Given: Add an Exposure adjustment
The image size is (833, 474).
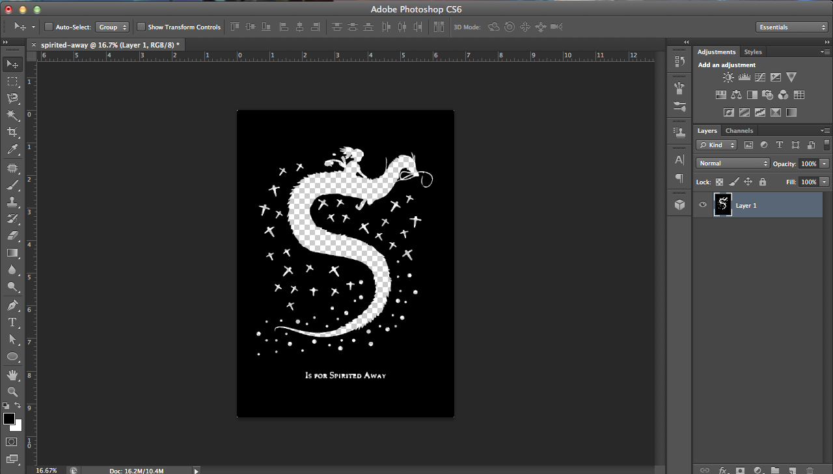Looking at the screenshot, I should pyautogui.click(x=775, y=77).
